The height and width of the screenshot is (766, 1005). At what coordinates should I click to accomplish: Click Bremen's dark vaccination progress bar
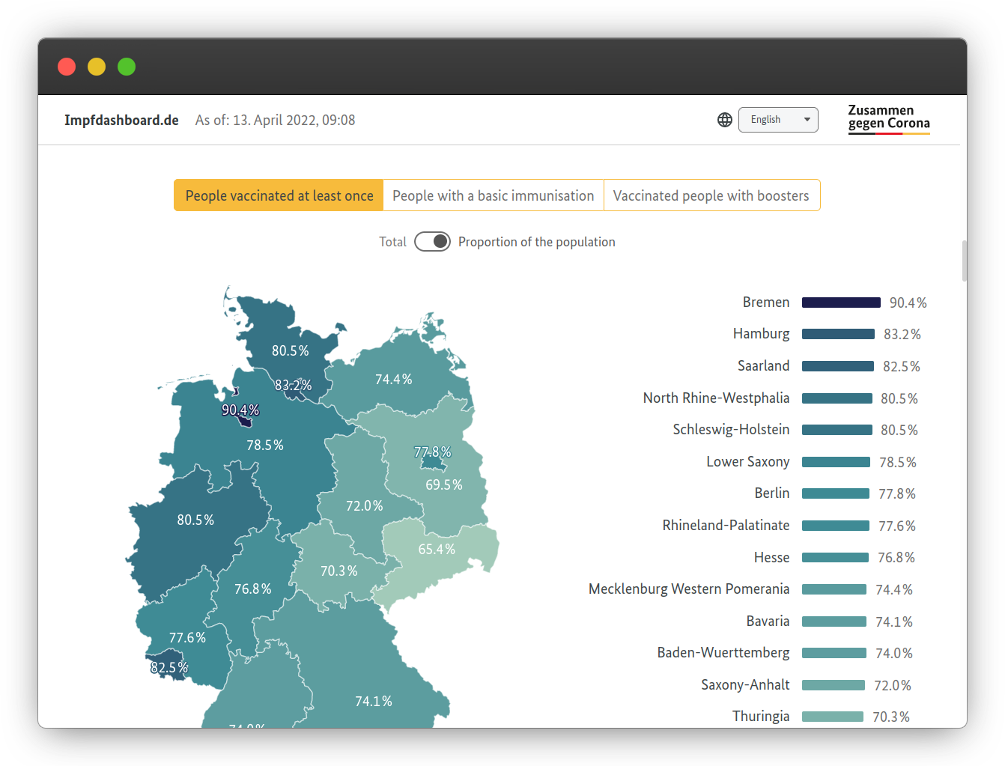[841, 302]
